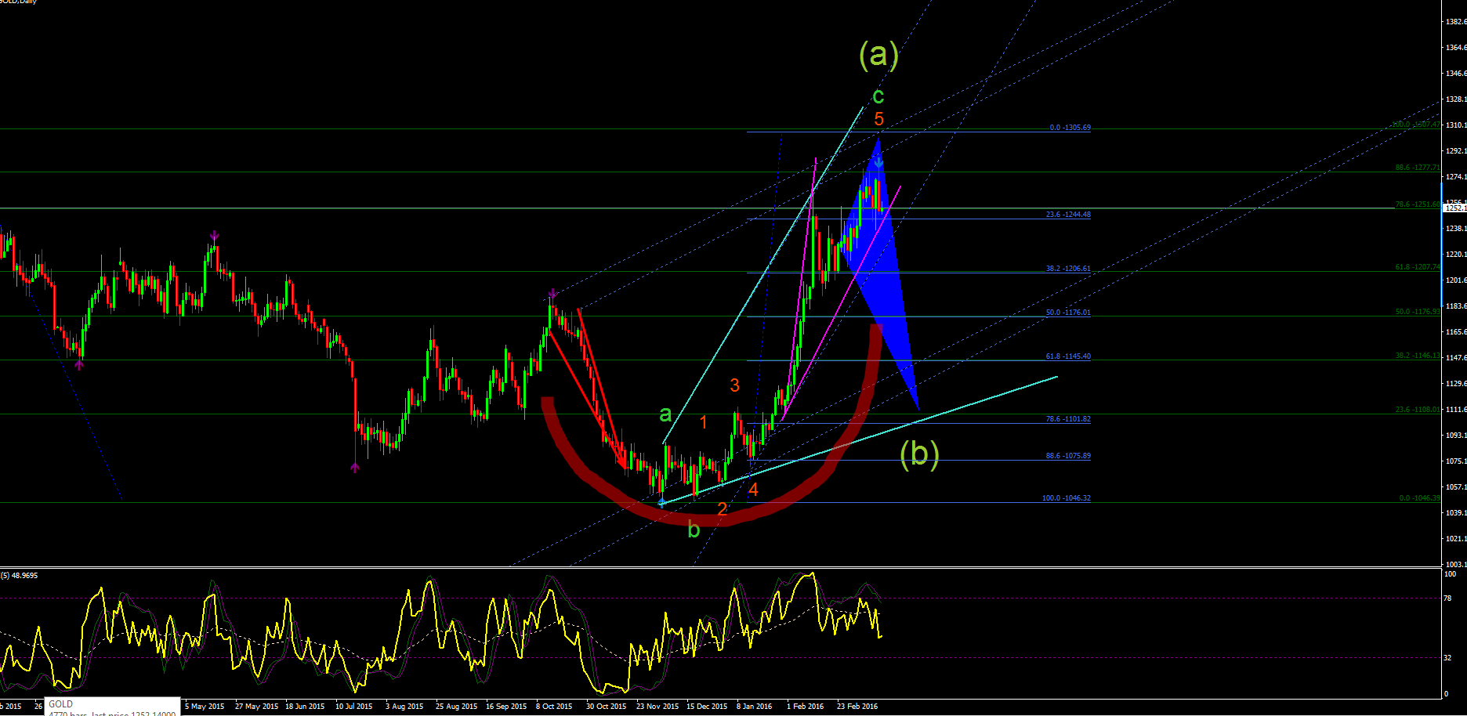Click green Fibonacci label "23.6 -1108.01"
Image resolution: width=1467 pixels, height=716 pixels.
1418,410
